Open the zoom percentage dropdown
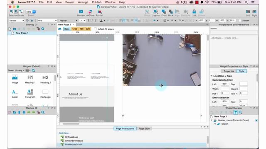266x149 pixels. pyautogui.click(x=34, y=12)
